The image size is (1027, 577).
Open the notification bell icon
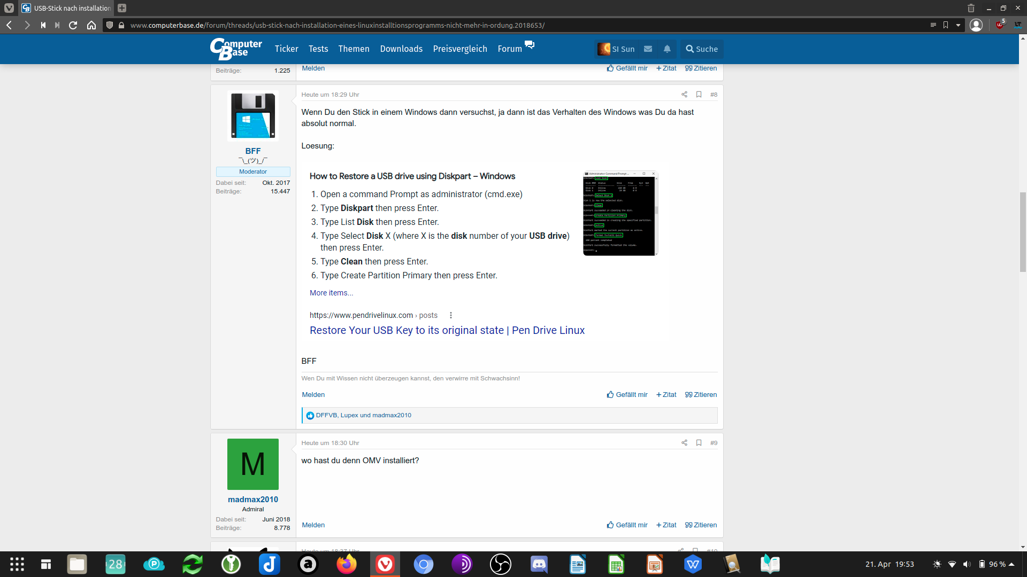[666, 49]
